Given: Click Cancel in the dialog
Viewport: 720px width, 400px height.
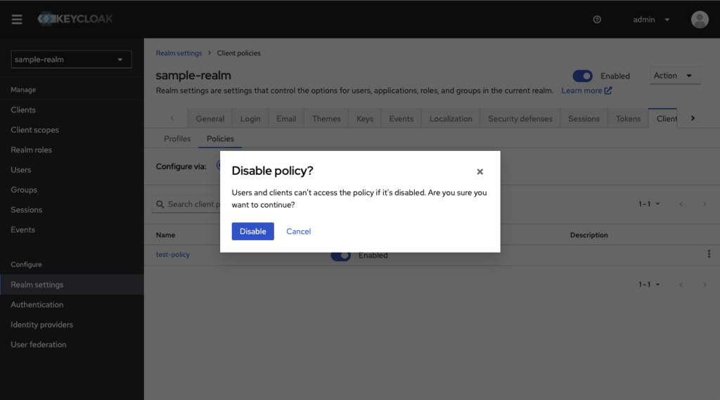Looking at the screenshot, I should coord(298,232).
